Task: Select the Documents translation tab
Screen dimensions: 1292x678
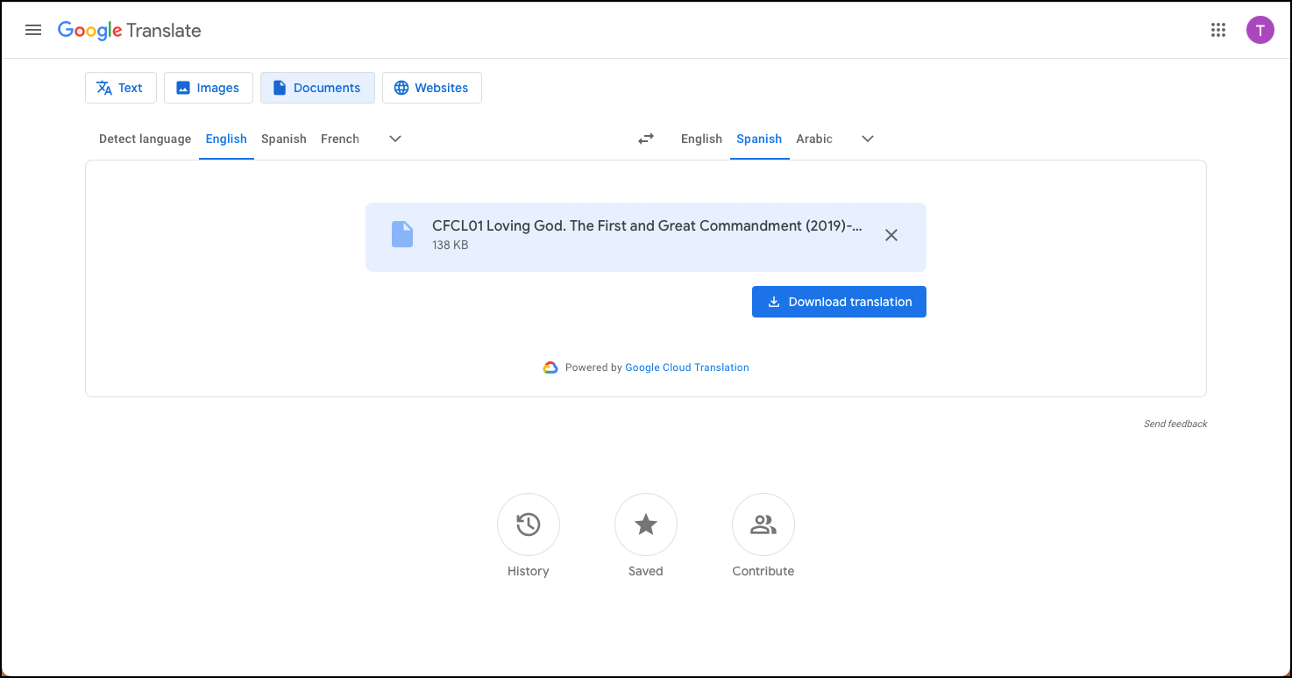Action: tap(317, 88)
